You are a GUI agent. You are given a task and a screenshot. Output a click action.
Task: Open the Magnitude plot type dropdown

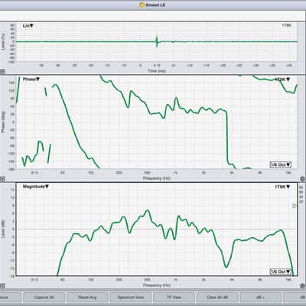[36, 187]
